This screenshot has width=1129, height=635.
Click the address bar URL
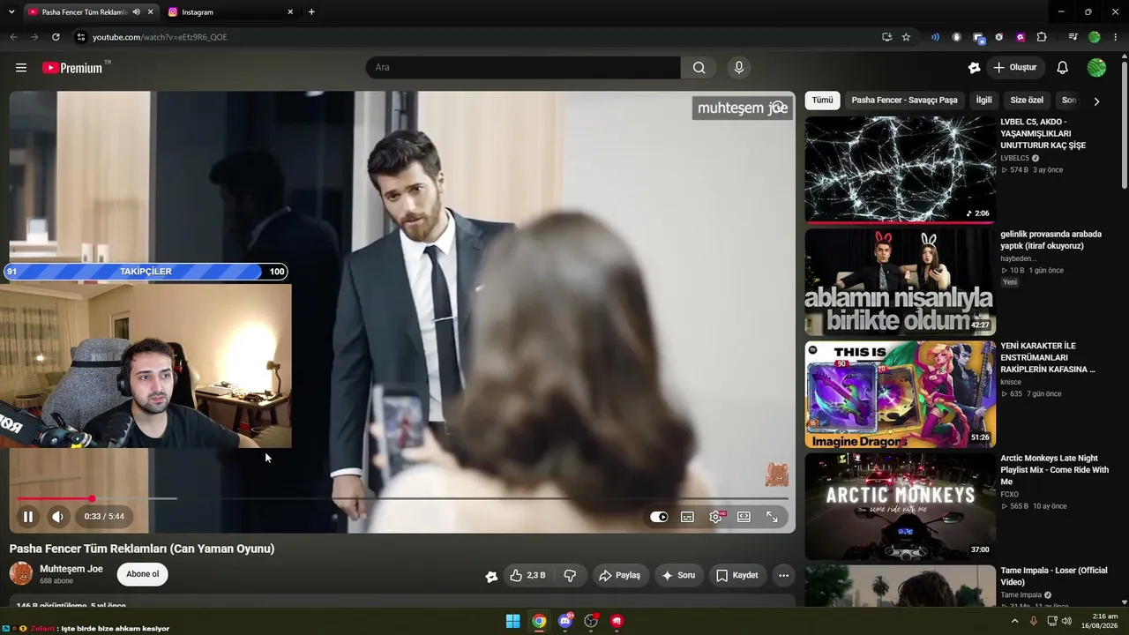coord(160,37)
